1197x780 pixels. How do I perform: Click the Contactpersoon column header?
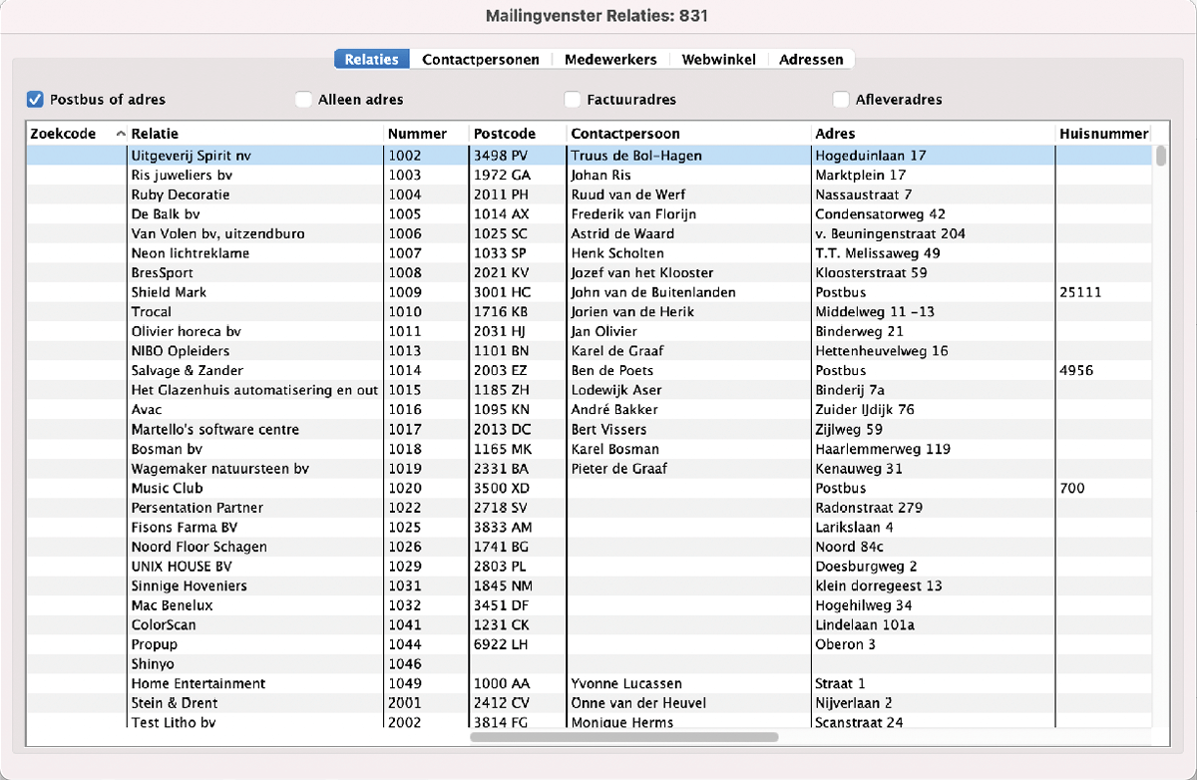coord(688,134)
